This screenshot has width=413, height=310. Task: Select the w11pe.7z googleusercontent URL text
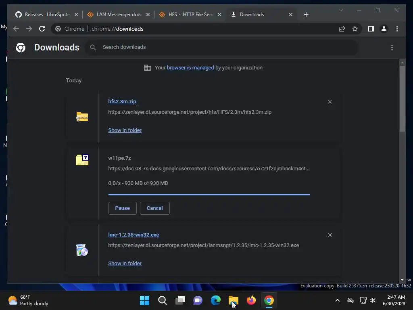click(209, 168)
